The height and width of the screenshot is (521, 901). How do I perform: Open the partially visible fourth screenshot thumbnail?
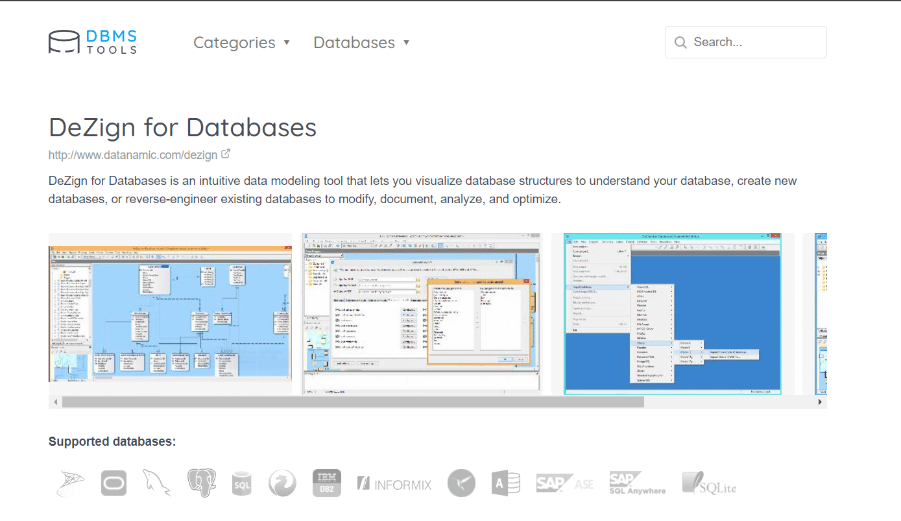(816, 314)
